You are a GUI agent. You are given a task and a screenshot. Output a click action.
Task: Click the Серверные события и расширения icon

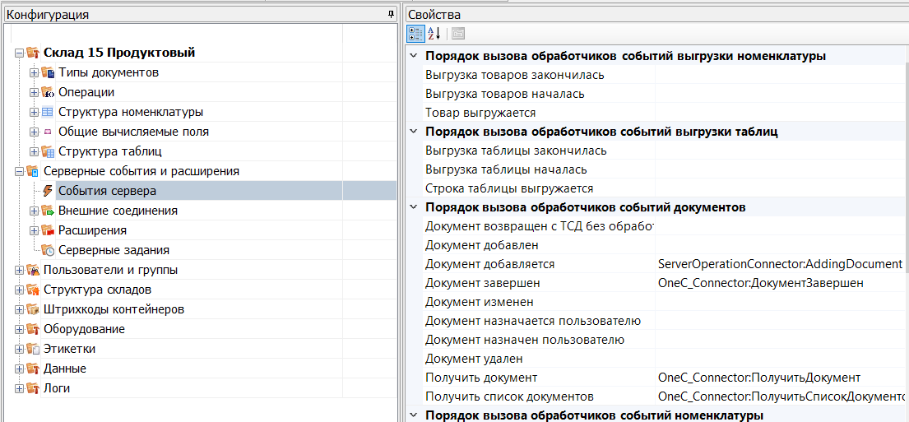coord(33,172)
